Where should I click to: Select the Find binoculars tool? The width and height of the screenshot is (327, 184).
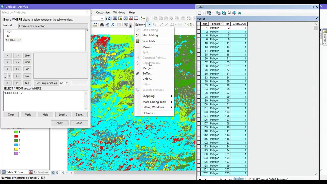coord(102,25)
